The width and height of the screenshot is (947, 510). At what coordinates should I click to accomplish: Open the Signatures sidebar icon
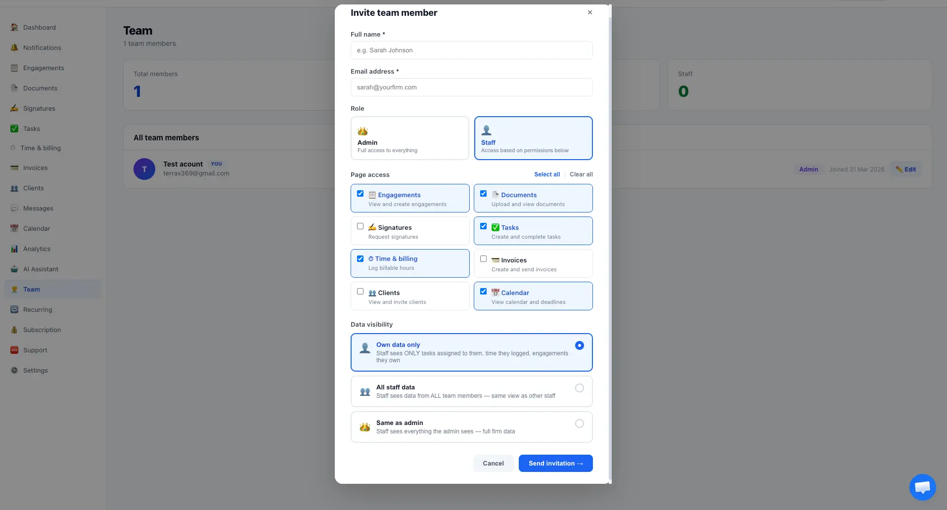[14, 108]
